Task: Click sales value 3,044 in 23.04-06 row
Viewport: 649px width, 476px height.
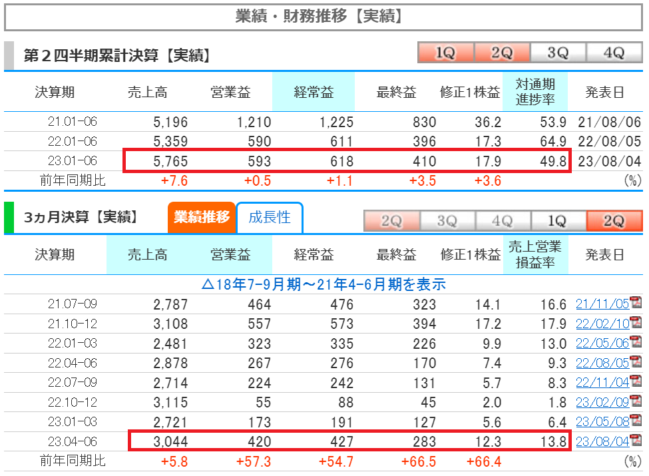Action: click(x=170, y=441)
